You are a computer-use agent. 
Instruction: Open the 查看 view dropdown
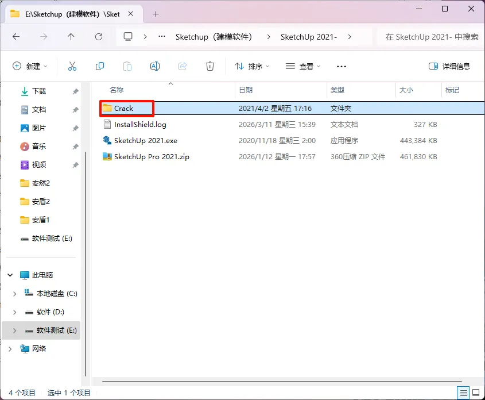point(303,66)
